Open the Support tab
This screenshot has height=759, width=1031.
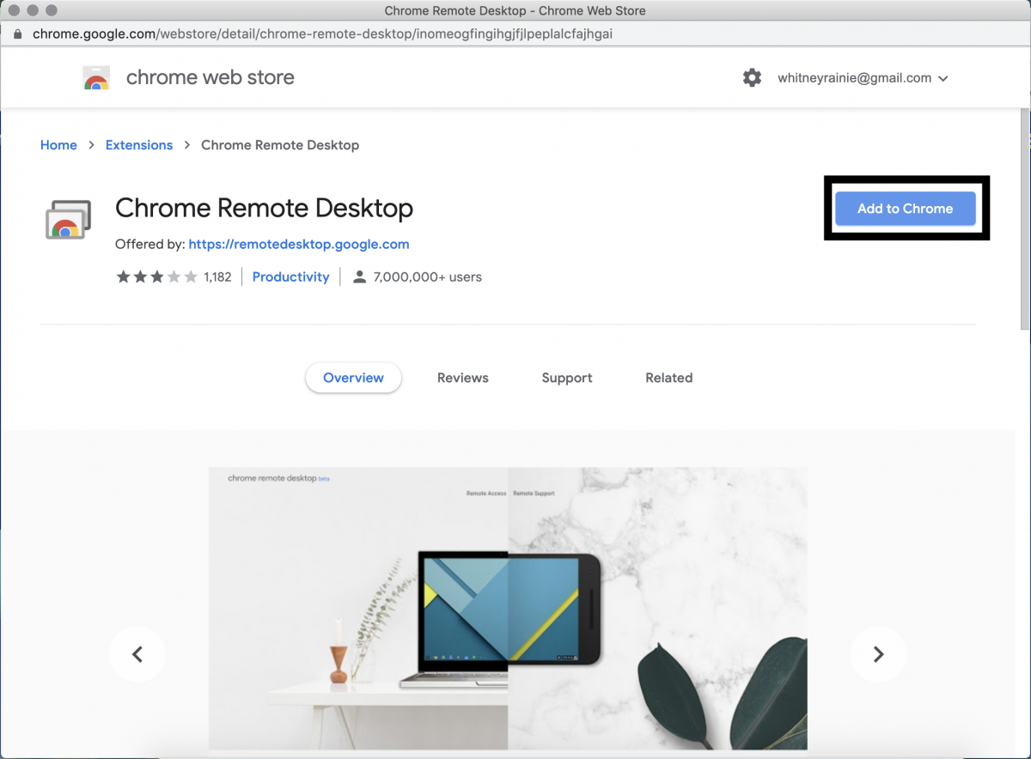[567, 378]
